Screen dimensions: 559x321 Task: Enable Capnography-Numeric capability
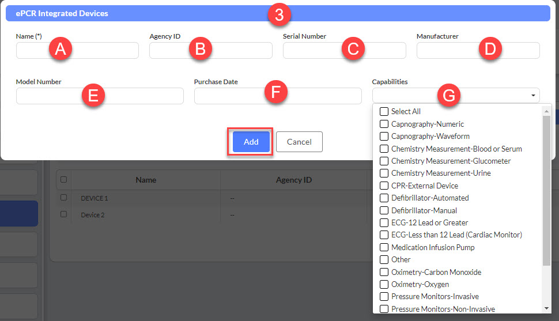tap(384, 124)
